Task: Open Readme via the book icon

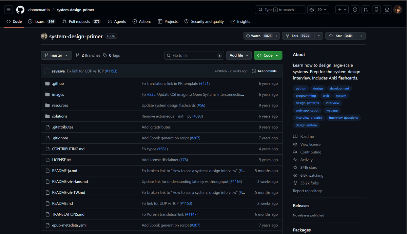Action: pos(295,136)
